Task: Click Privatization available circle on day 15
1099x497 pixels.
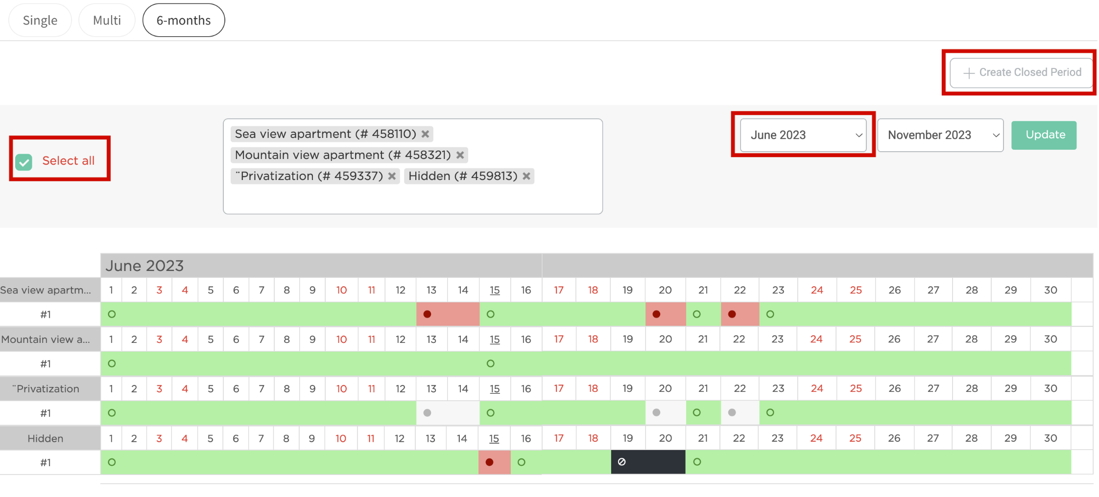Action: pos(490,412)
